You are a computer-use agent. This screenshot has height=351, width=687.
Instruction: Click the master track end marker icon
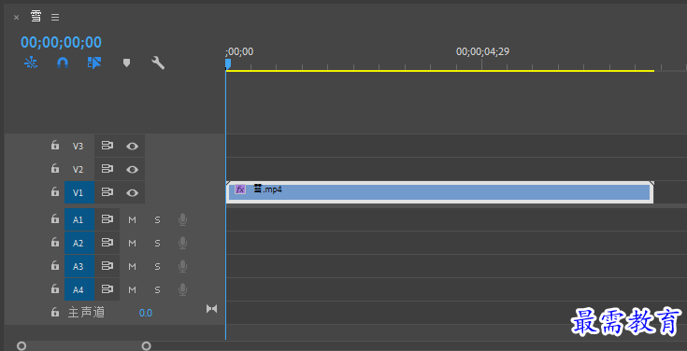211,309
